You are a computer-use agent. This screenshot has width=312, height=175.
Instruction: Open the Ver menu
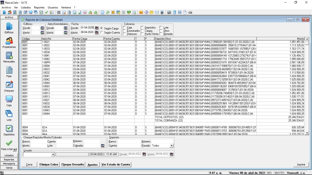coord(16,7)
